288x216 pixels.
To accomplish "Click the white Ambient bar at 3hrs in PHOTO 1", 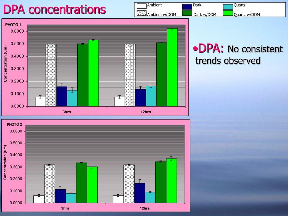I will pyautogui.click(x=40, y=102).
